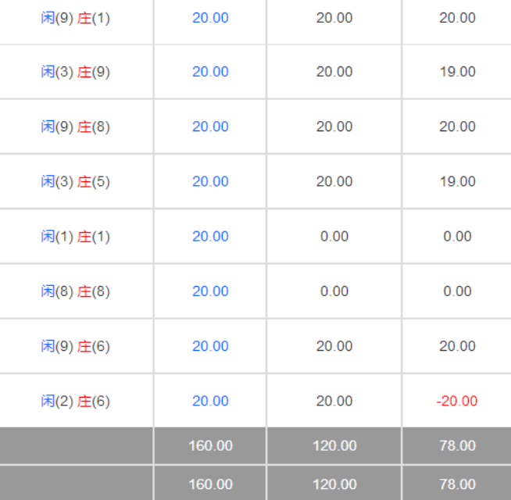Click blue 20.00 in 闲(9) 庄(8) row
The height and width of the screenshot is (500, 511).
pyautogui.click(x=210, y=127)
